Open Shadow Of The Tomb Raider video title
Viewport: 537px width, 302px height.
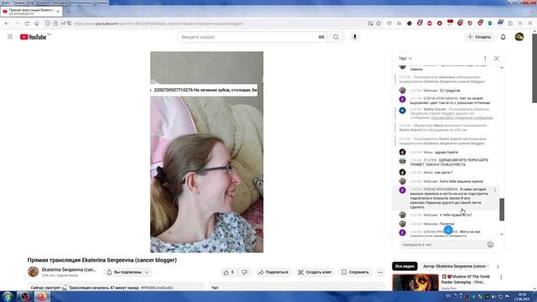[x=466, y=279]
